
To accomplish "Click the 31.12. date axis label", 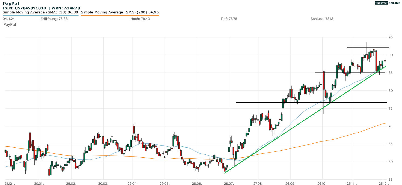I will [x=10, y=183].
